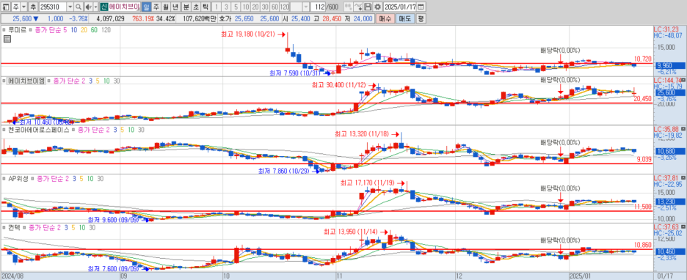Select the 틱 tick period
This screenshot has width=687, height=280.
tap(205, 7)
